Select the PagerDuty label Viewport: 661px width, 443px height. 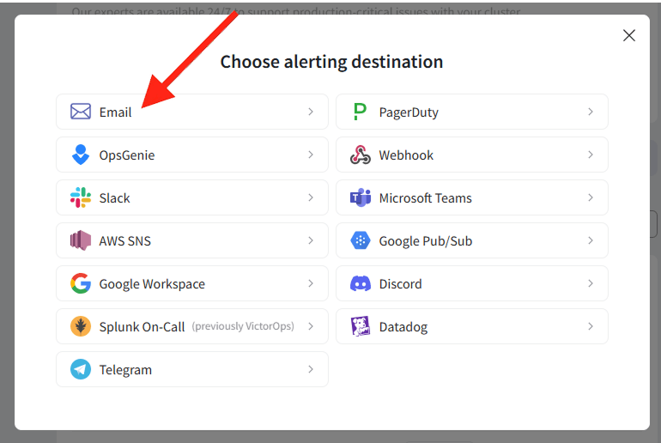(409, 112)
